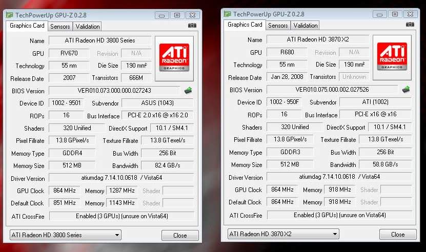
Task: Click Transistors value 666M
Action: [x=136, y=78]
